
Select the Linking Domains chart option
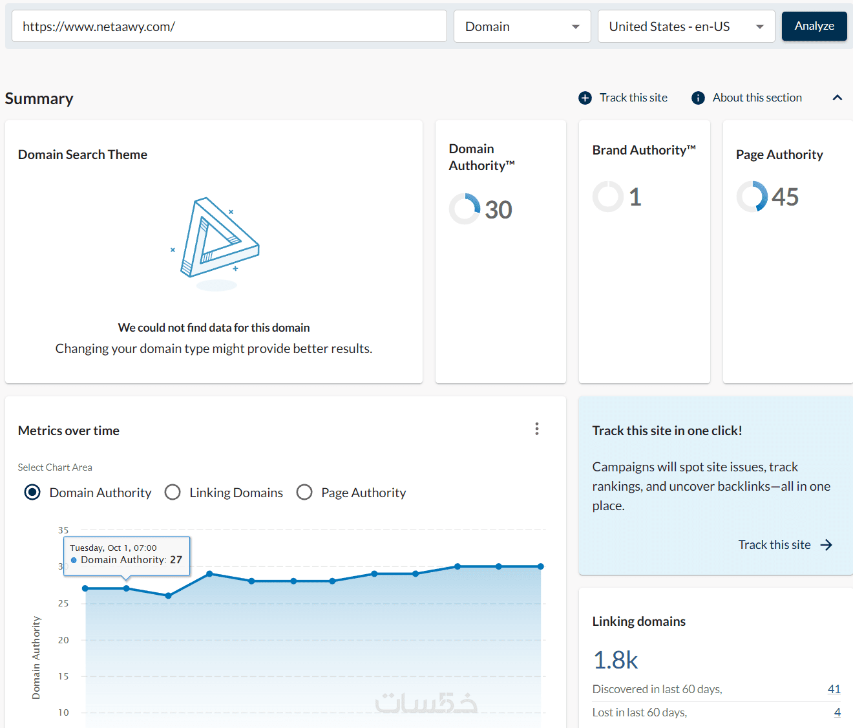(173, 493)
